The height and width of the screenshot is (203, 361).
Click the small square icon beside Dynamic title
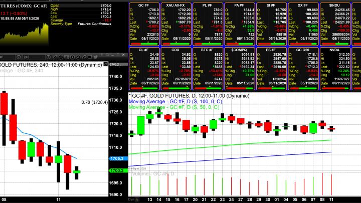click(105, 64)
